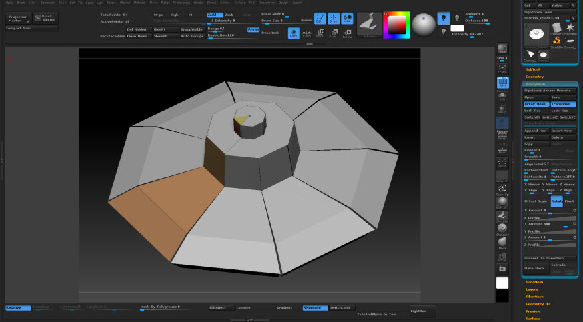Expand the Geometry palette section
Image resolution: width=583 pixels, height=322 pixels.
534,77
